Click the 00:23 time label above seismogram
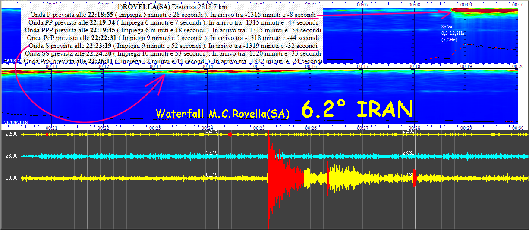 [155, 128]
